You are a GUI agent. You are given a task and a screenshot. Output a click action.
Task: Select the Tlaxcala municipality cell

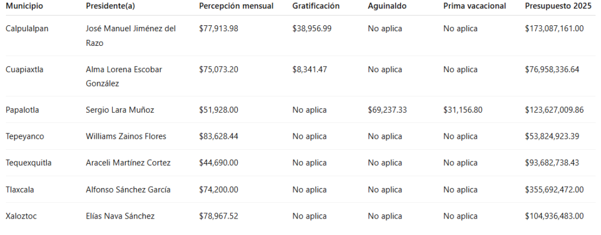point(19,190)
